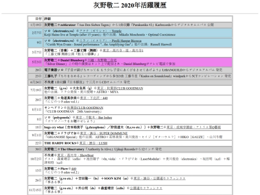Select the 10月2日 date cell

coord(36,159)
